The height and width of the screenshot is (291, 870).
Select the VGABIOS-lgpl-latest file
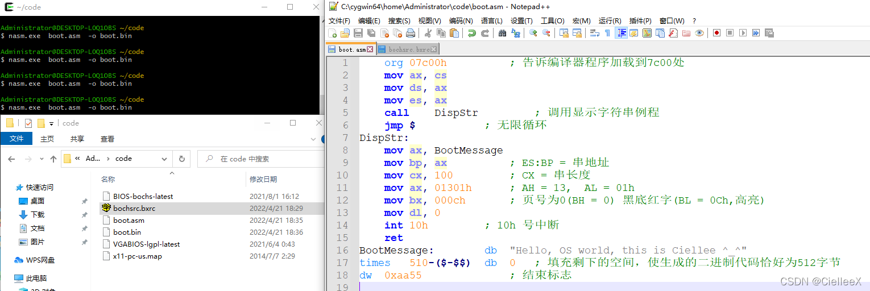(x=146, y=244)
